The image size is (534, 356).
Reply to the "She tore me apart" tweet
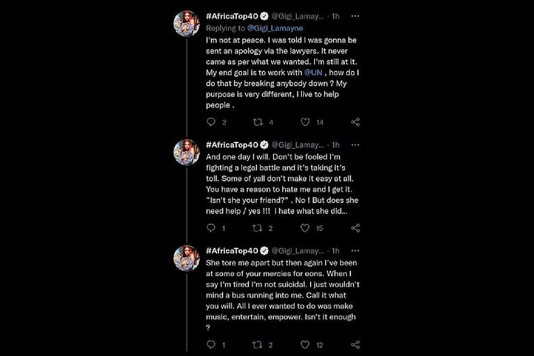click(211, 345)
